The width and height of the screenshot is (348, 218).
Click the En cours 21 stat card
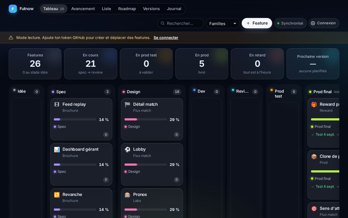click(91, 64)
